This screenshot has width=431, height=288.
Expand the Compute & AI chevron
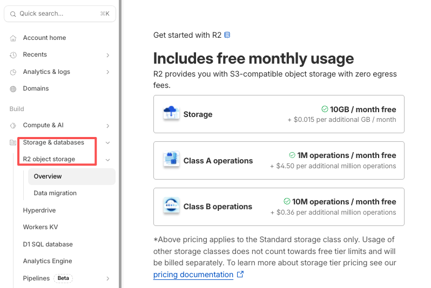108,126
